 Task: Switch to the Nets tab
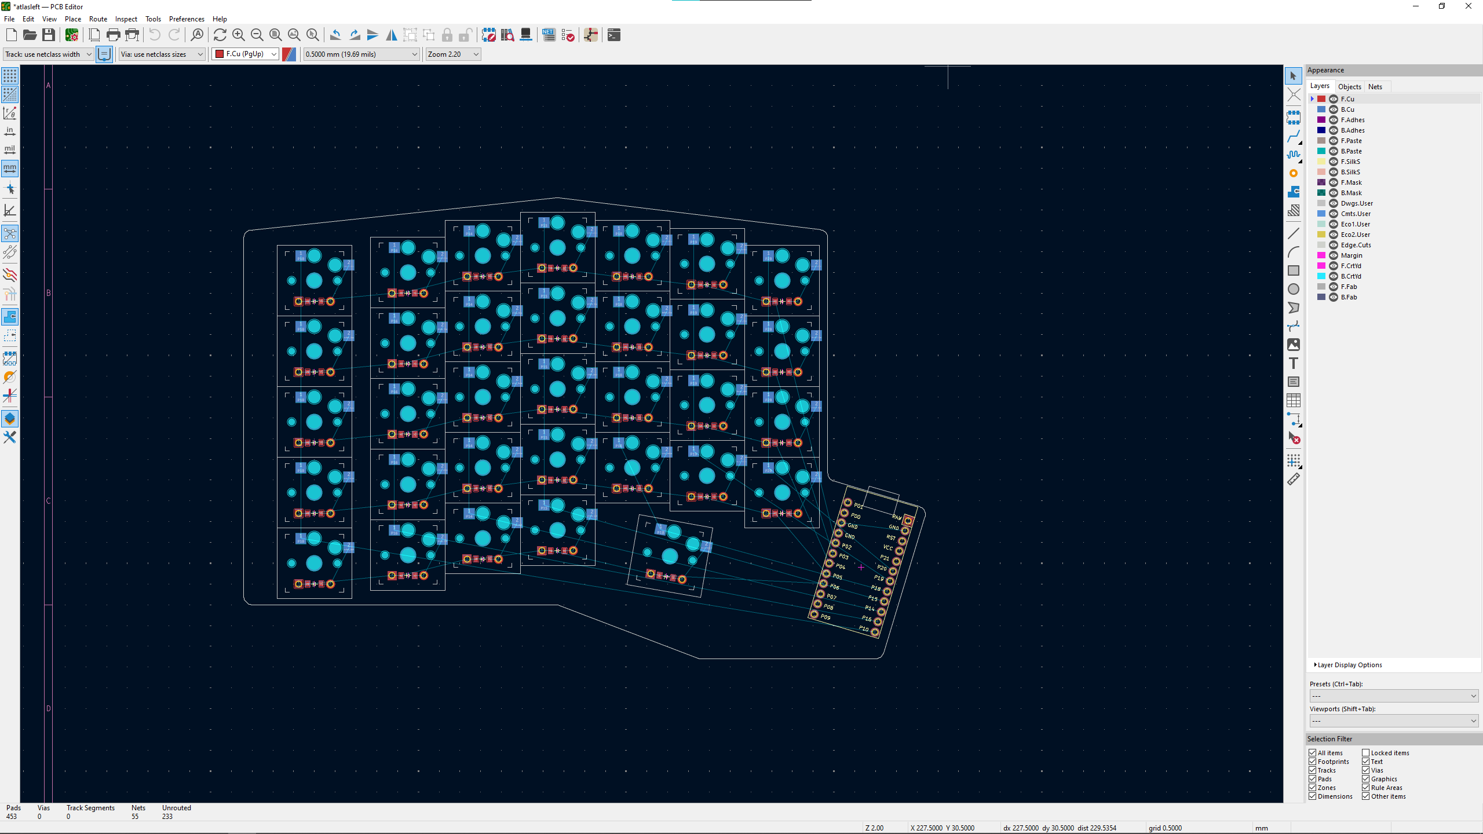[1376, 86]
